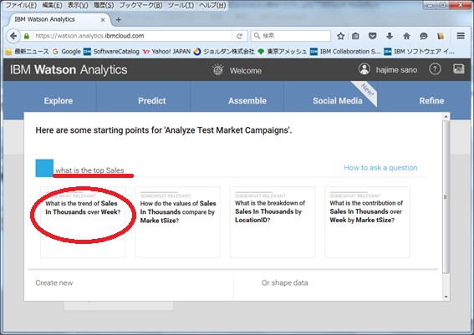Open the 編集(E) menu
This screenshot has height=335, width=474.
pyautogui.click(x=52, y=5)
